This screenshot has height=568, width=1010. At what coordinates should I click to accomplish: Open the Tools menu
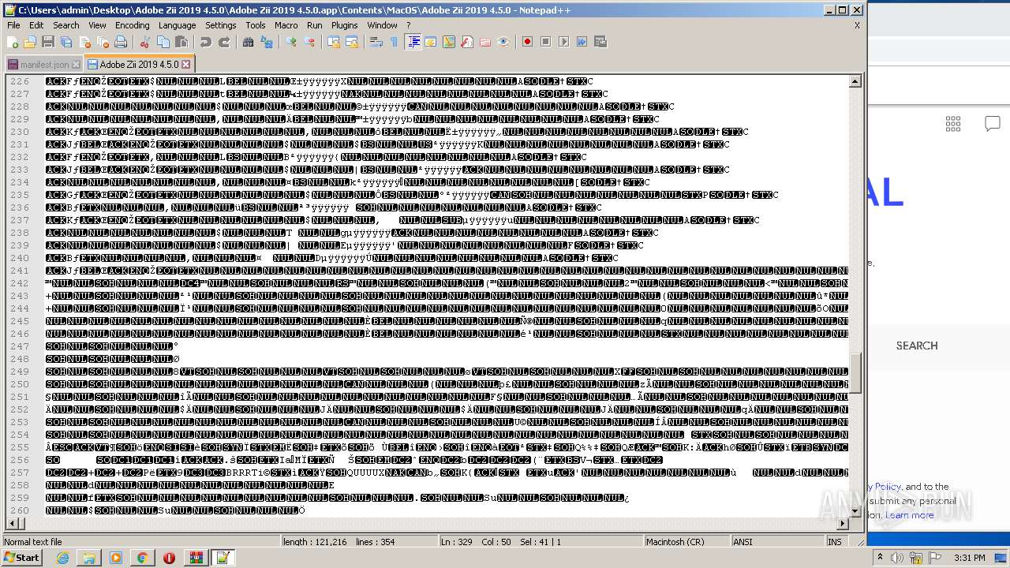(256, 25)
